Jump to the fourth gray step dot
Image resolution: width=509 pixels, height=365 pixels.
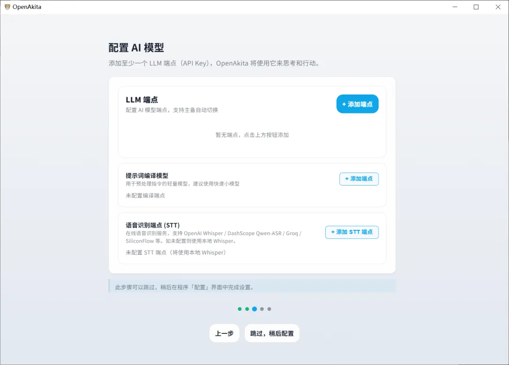pos(262,309)
